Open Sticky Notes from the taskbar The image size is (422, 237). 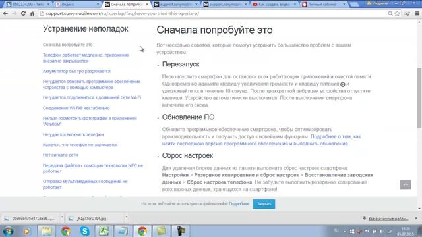161,231
